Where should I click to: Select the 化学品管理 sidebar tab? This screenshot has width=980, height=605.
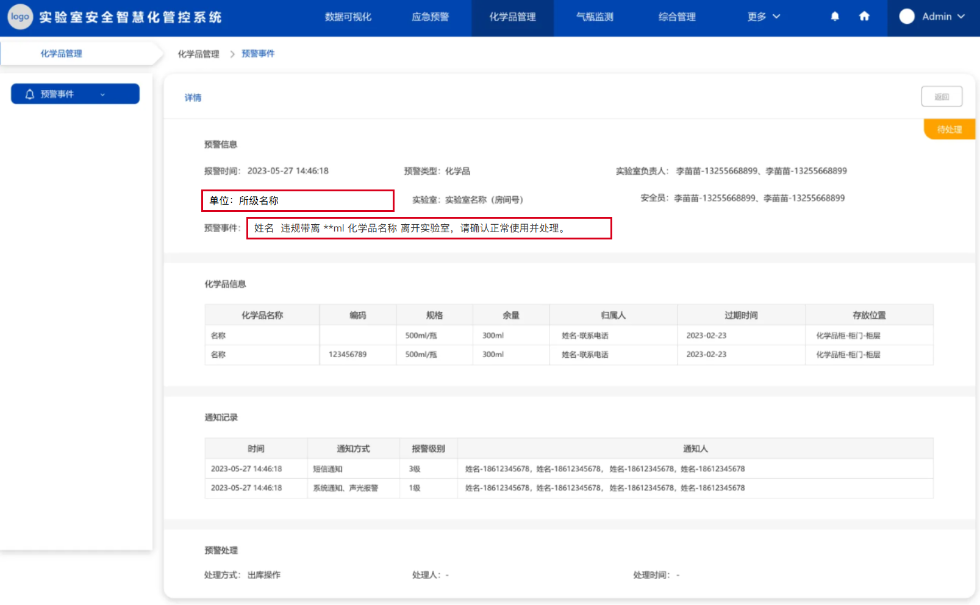point(62,54)
